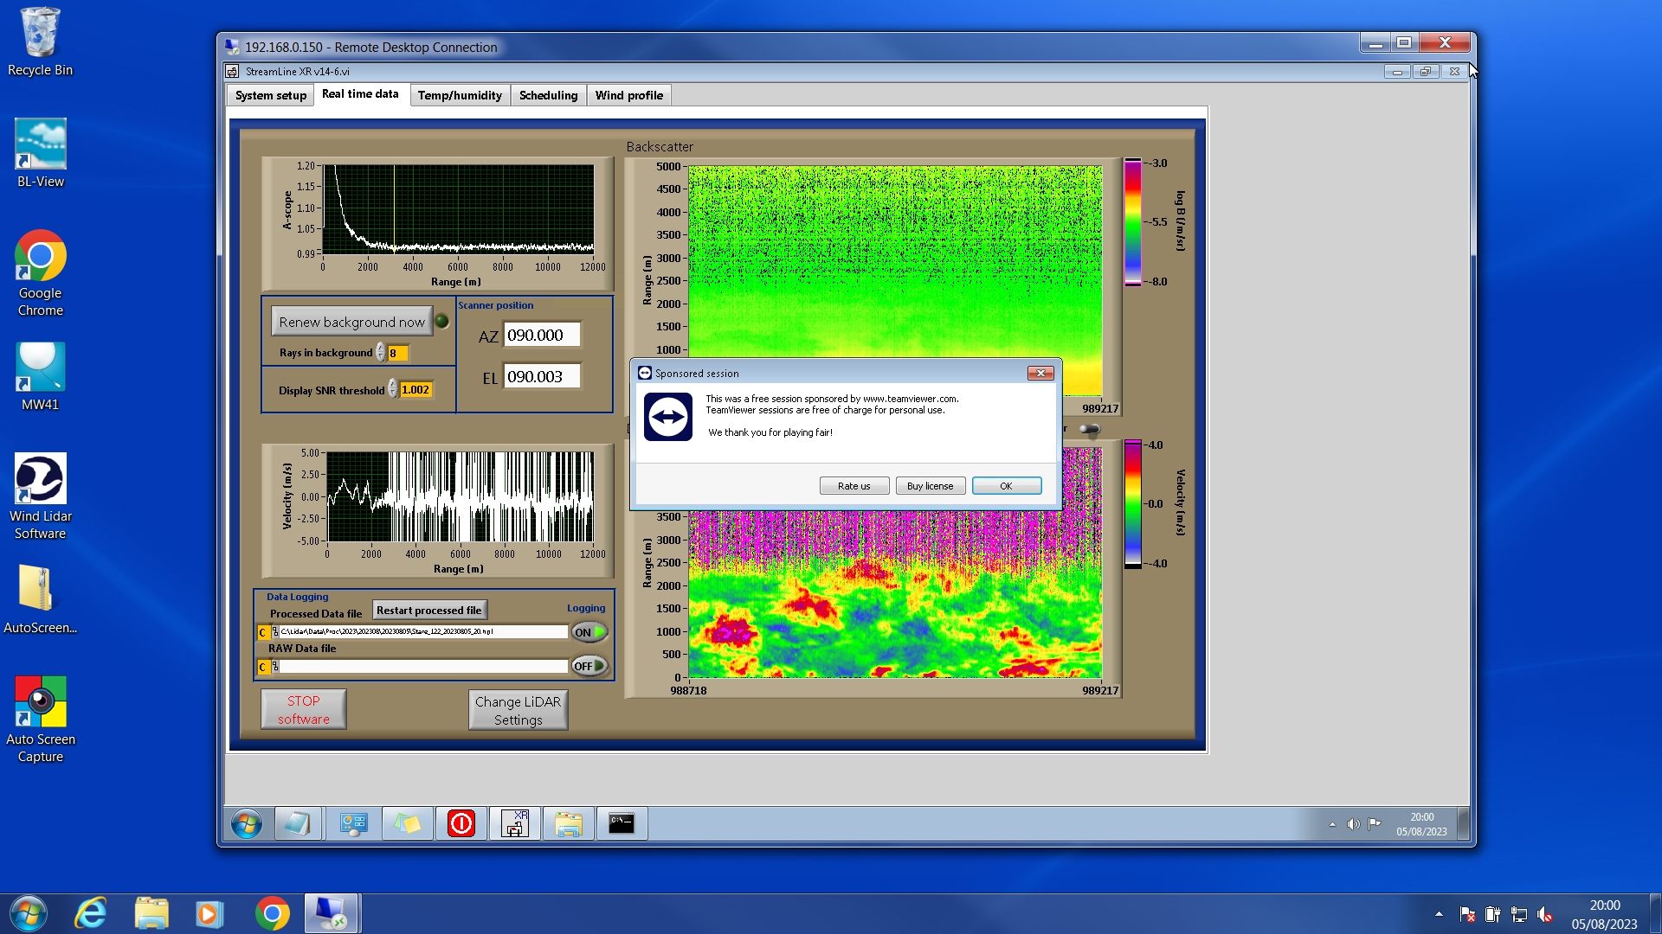Click the Rays in background stepper arrows

(381, 353)
